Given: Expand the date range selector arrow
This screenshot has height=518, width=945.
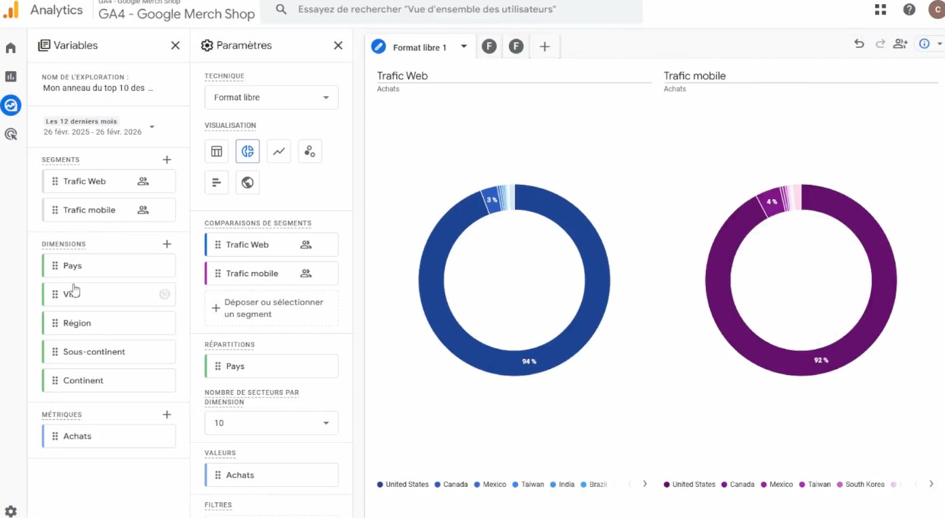Looking at the screenshot, I should point(152,127).
